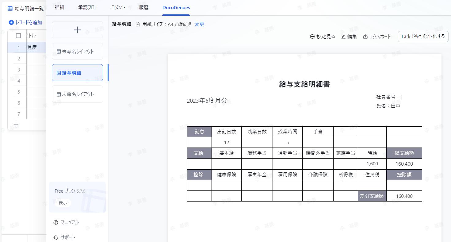Open the サポート link
The width and height of the screenshot is (451, 242).
tap(68, 237)
